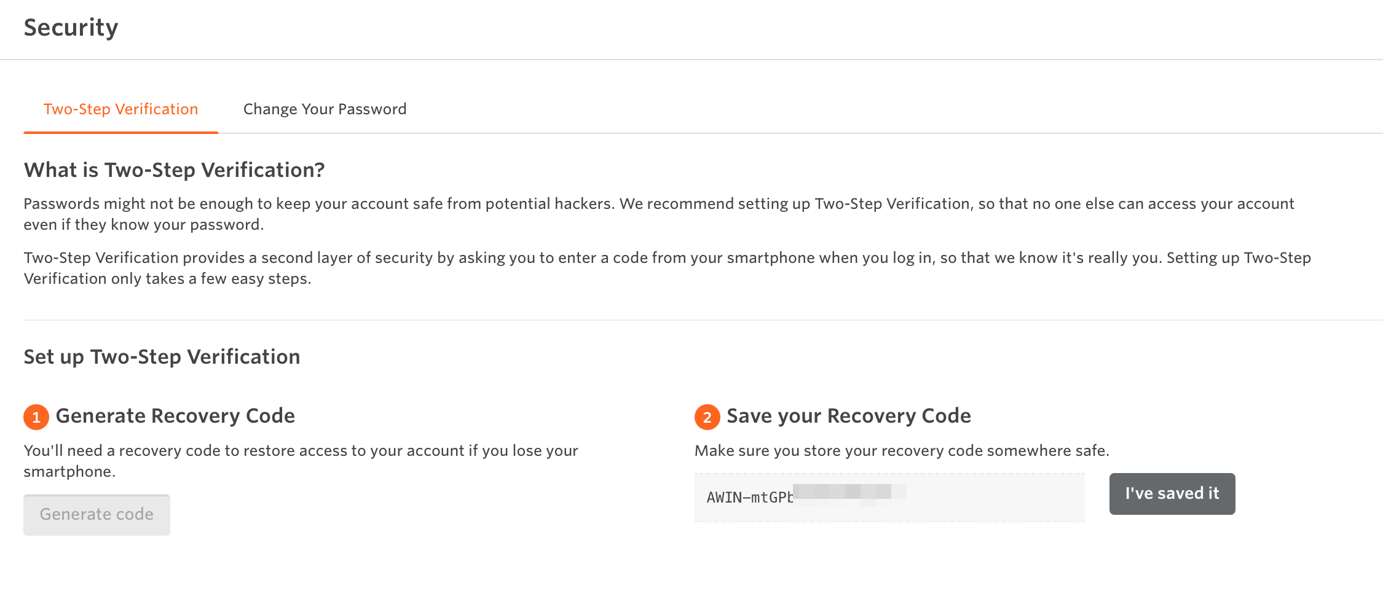This screenshot has width=1383, height=591.
Task: Click the You'll need a recovery code paragraph
Action: point(300,461)
